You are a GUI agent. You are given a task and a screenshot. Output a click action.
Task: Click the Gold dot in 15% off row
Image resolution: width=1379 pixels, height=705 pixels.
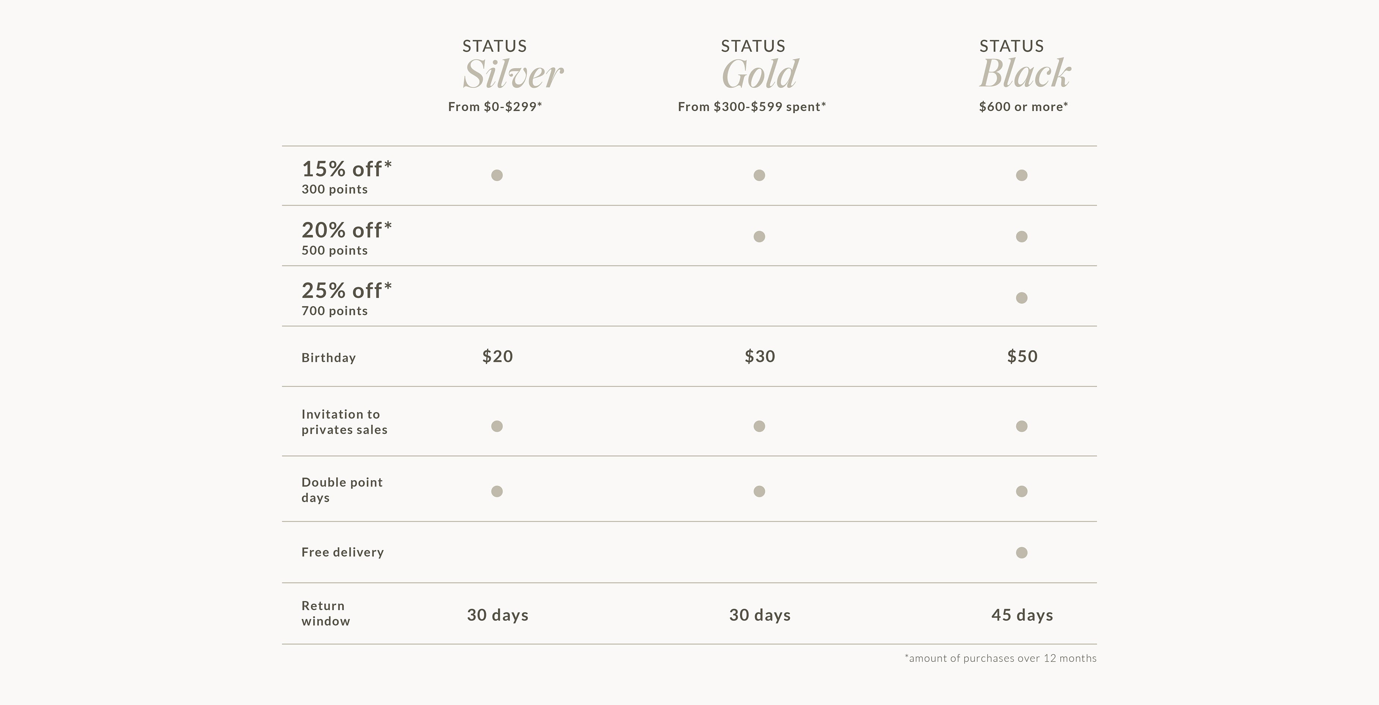pyautogui.click(x=759, y=175)
